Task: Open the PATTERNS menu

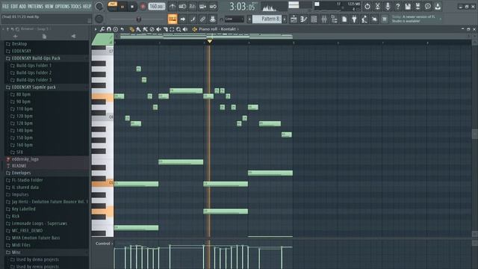Action: click(x=36, y=7)
